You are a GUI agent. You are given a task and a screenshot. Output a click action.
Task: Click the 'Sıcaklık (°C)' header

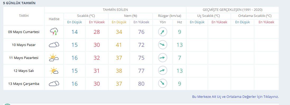pyautogui.click(x=86, y=16)
